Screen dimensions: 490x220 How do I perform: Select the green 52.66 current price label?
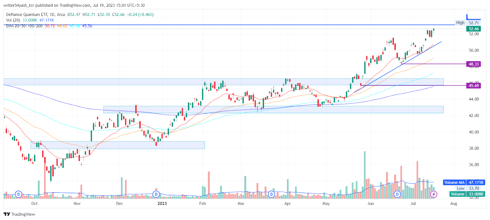(473, 29)
